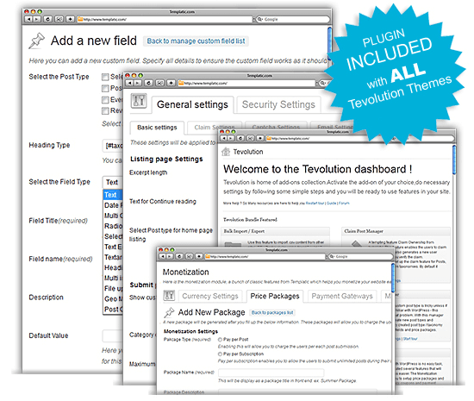This screenshot has width=474, height=401.
Task: Click Back to packages list link
Action: (272, 313)
